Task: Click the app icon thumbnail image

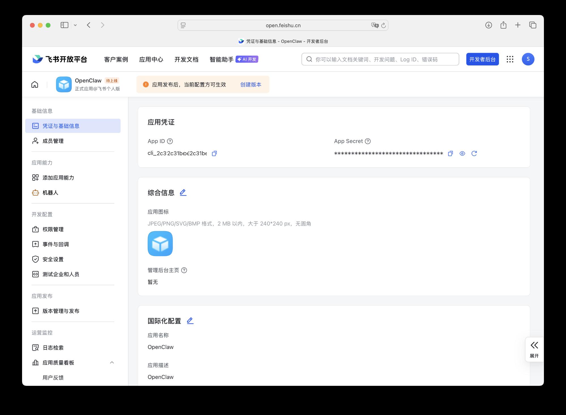Action: 160,244
